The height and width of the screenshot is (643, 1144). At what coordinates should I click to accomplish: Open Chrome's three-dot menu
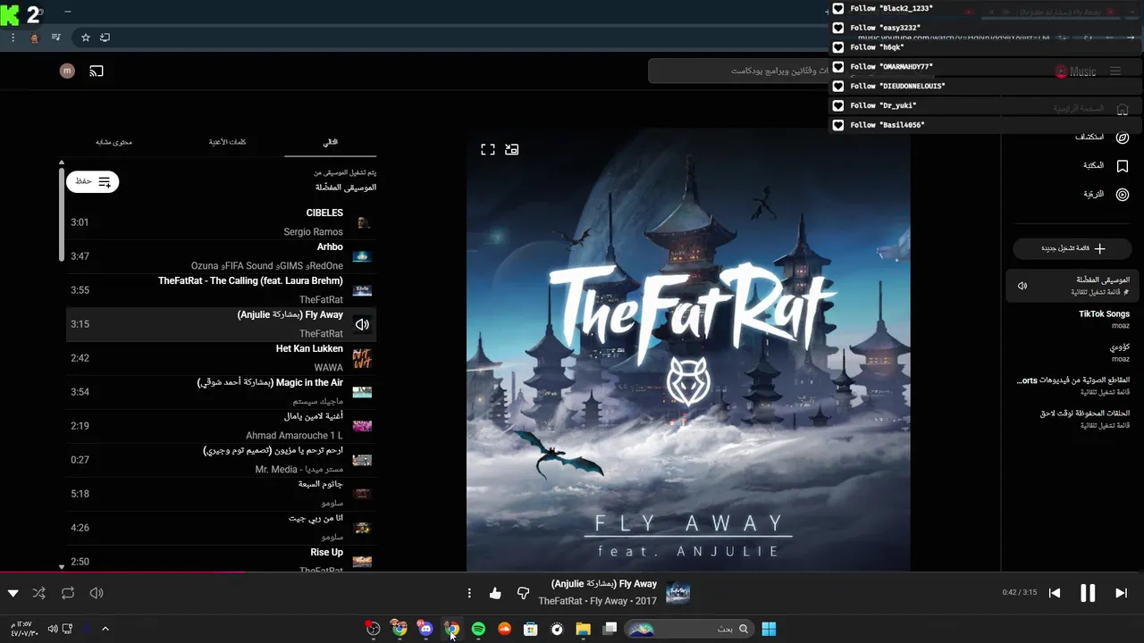[13, 38]
